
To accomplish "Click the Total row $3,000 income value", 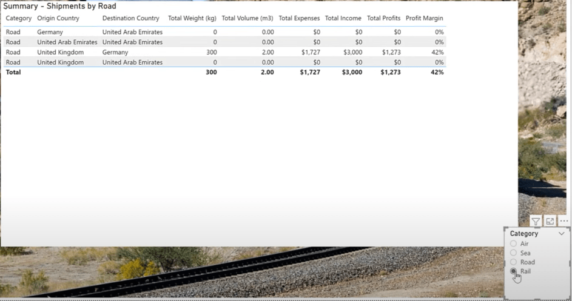I will point(352,72).
